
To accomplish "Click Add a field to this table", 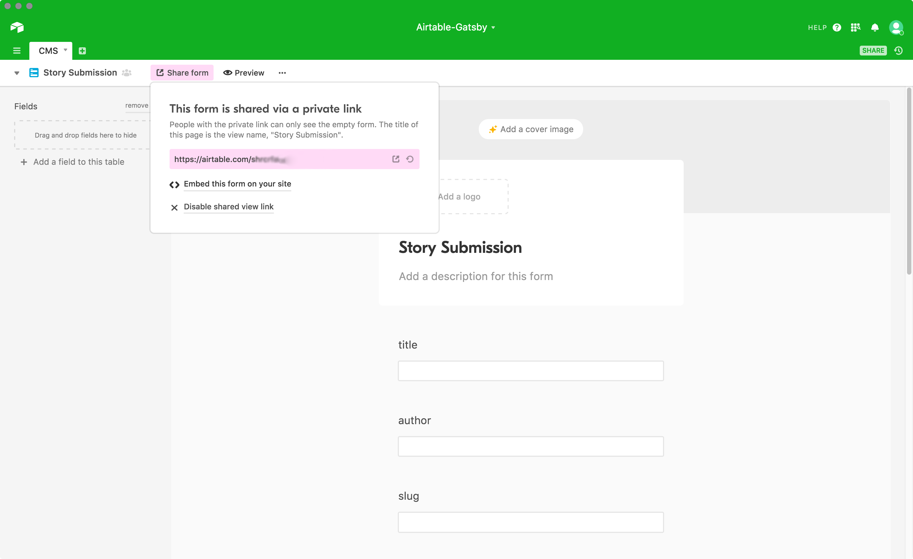I will (x=79, y=162).
